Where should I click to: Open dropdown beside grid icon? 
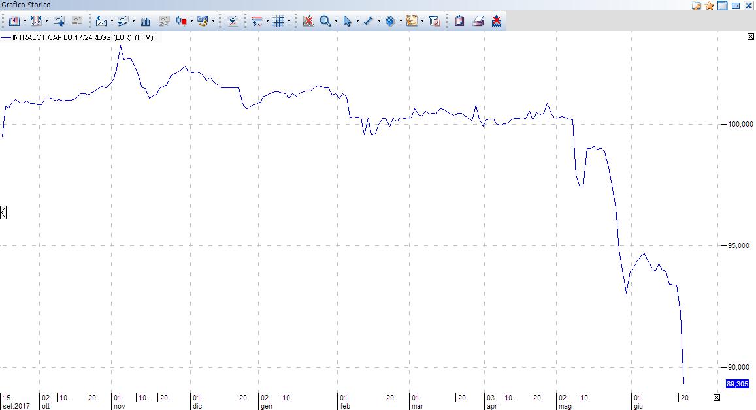pos(289,21)
